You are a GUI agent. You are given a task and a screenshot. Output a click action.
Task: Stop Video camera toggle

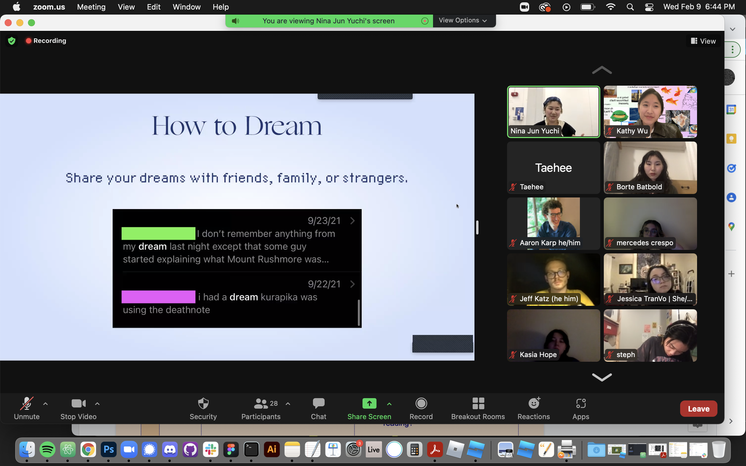(78, 408)
